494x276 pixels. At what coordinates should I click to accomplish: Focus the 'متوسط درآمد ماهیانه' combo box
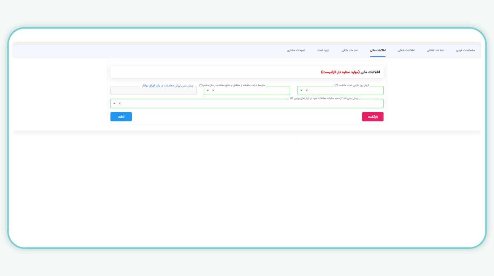click(x=251, y=91)
